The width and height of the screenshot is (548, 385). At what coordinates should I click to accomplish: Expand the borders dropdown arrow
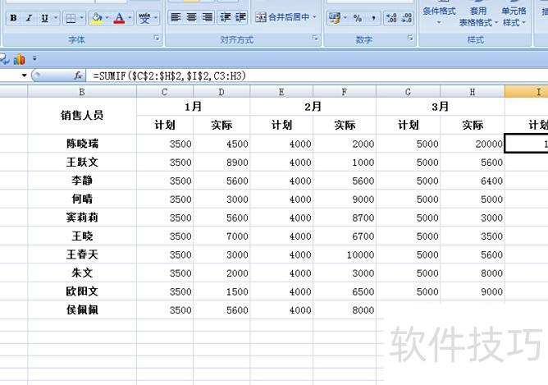pos(82,18)
